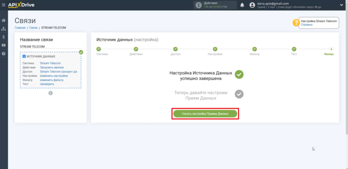Screen dimensions: 348x169
Task: Click the question mark help icon in the sidebar
Action: (x=4, y=54)
